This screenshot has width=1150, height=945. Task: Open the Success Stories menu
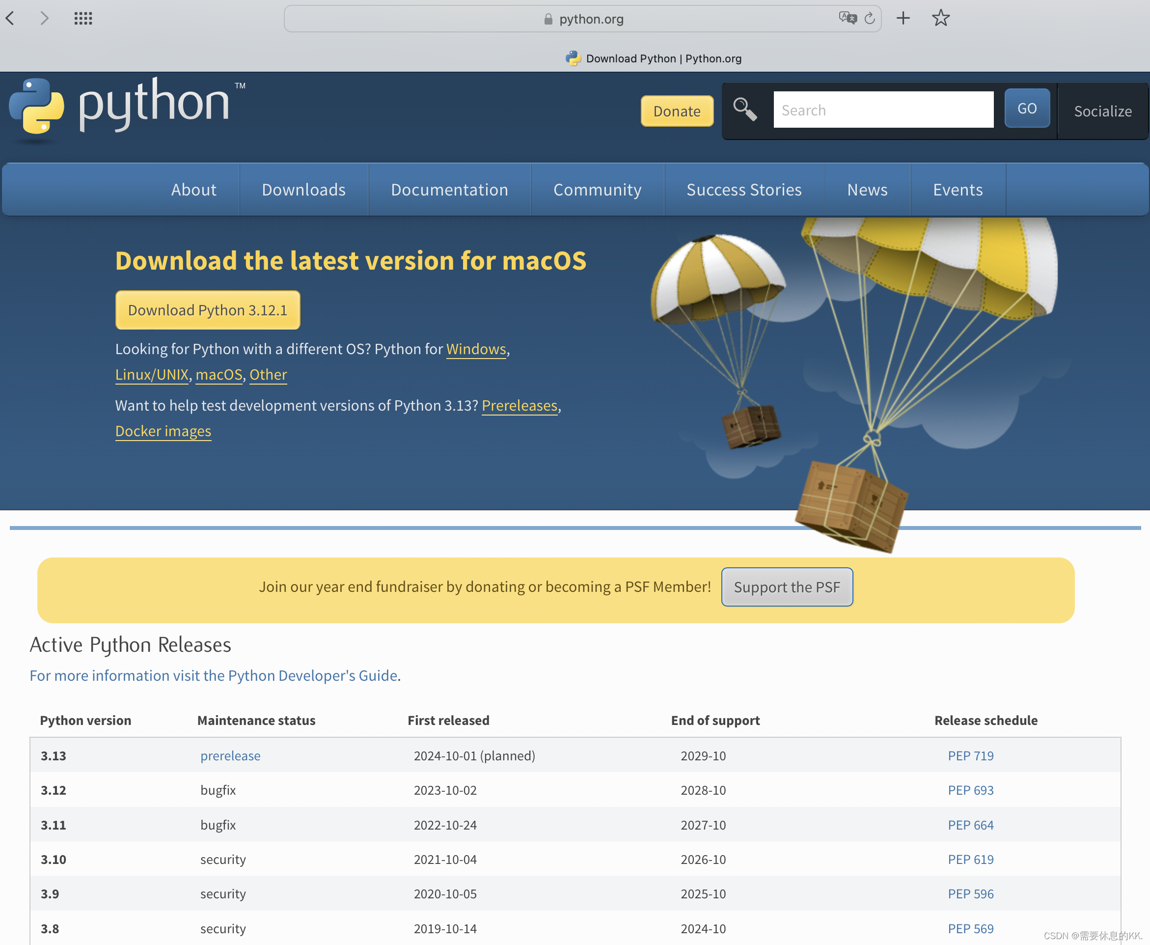tap(744, 190)
